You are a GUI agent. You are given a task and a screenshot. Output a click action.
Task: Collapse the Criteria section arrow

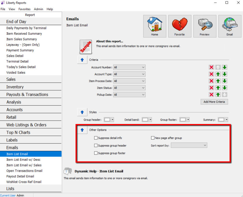pyautogui.click(x=82, y=60)
